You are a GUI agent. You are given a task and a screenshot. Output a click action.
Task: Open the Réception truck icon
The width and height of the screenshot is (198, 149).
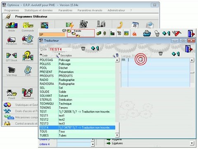point(11,40)
